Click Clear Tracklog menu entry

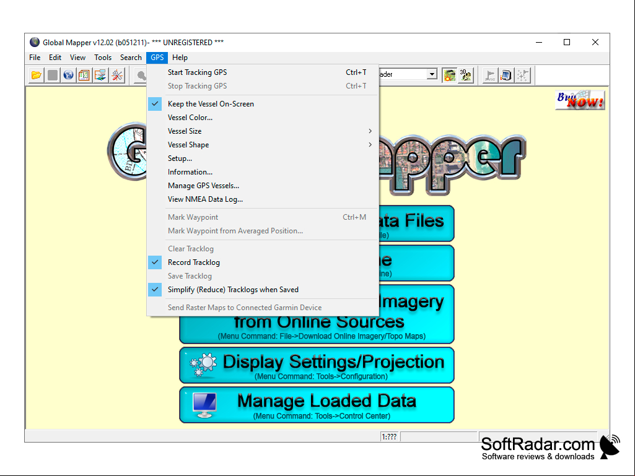263,249
